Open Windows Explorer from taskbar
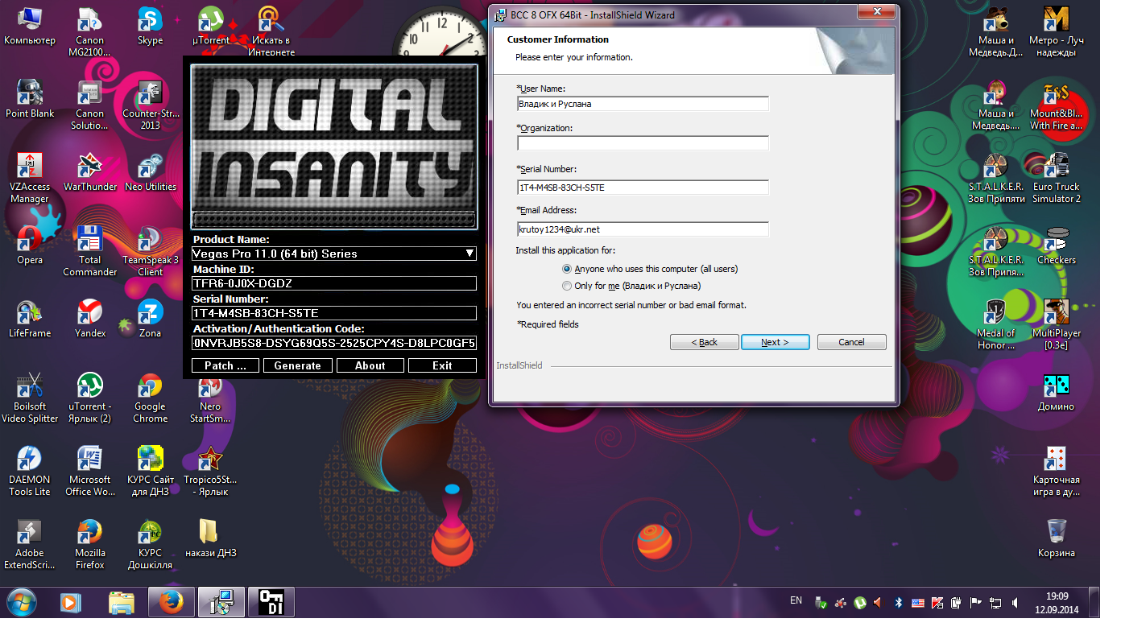1121x631 pixels. (x=122, y=602)
